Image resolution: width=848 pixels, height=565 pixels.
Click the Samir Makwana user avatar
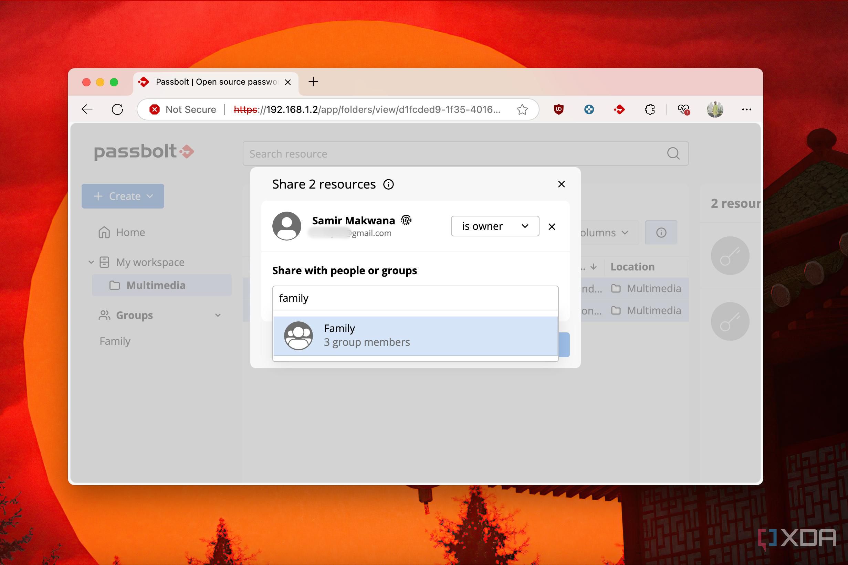tap(287, 226)
